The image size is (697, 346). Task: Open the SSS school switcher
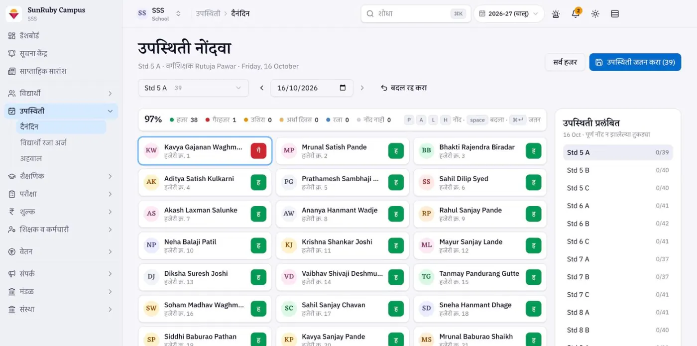click(x=159, y=14)
